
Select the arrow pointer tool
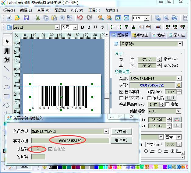[7, 42]
